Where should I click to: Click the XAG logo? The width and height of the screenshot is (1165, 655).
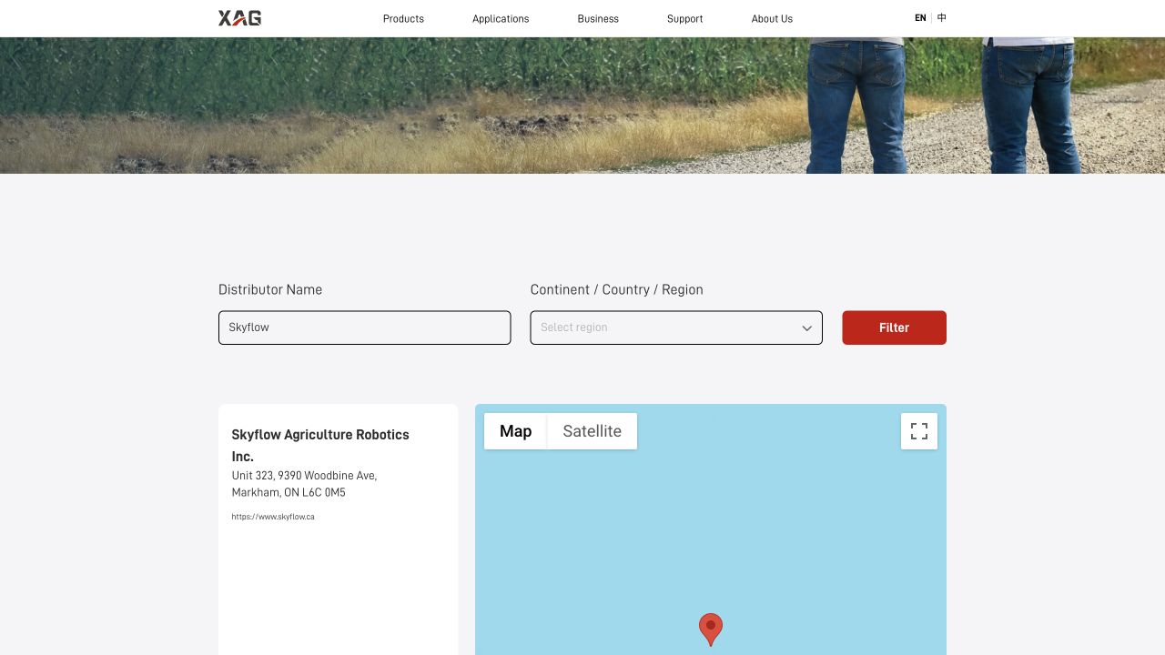239,18
